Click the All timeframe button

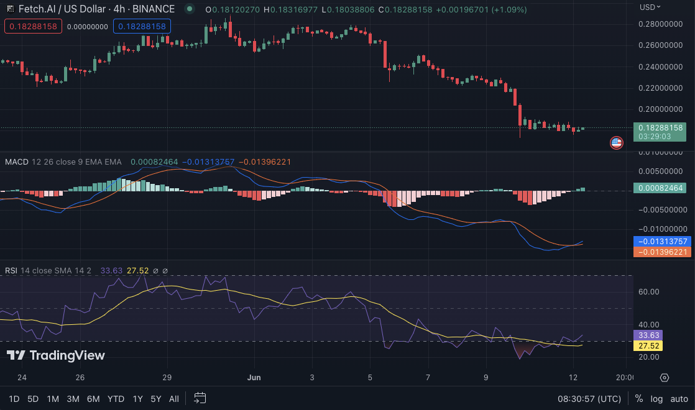[x=174, y=399]
